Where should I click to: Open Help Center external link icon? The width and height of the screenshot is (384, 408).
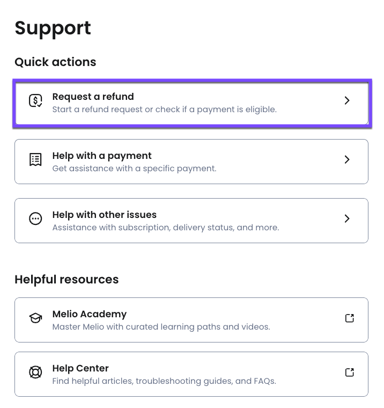tap(349, 372)
